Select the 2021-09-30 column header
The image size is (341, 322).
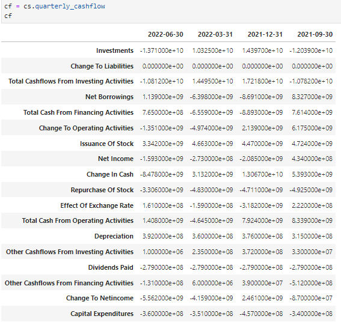[315, 34]
